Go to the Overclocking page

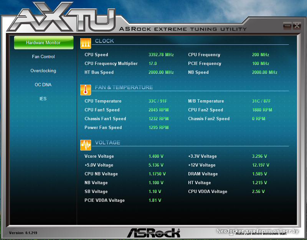tap(43, 71)
